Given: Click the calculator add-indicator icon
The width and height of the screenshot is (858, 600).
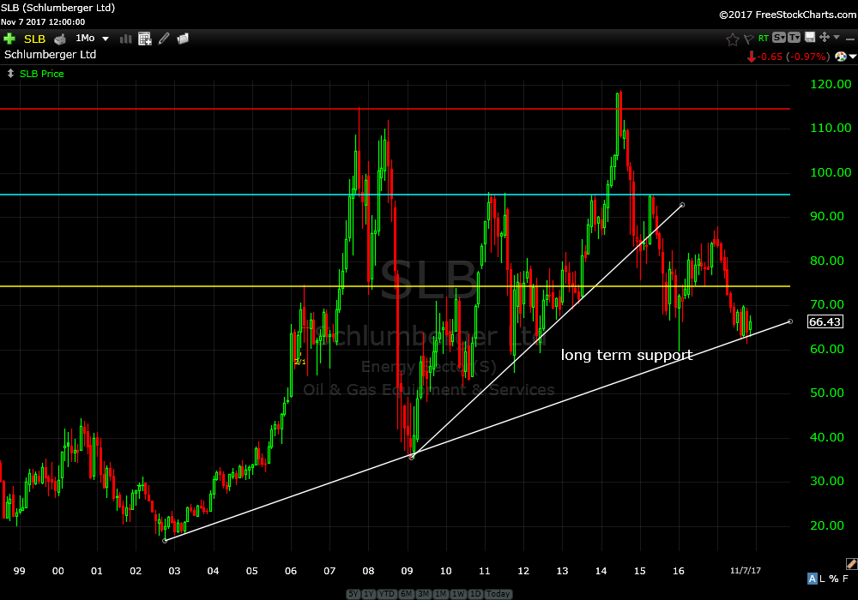Looking at the screenshot, I should pos(145,39).
